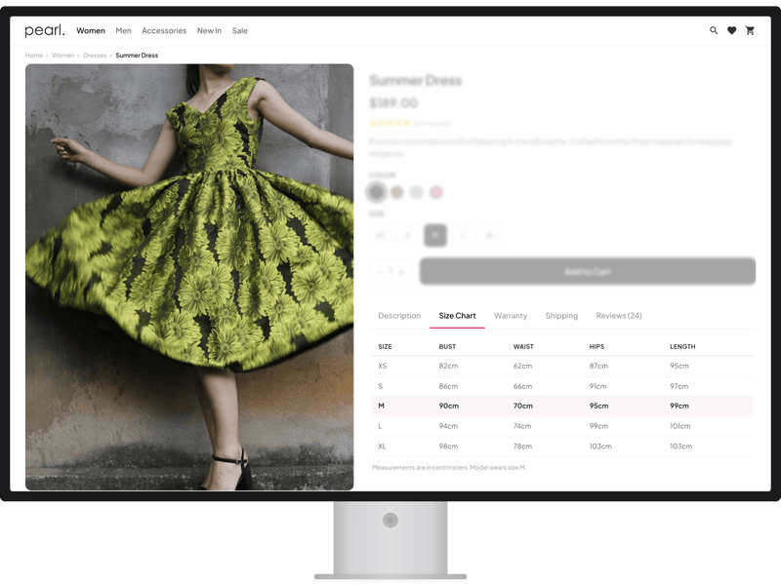Screen dimensions: 781x585
Task: Choose size XL
Action: (x=489, y=235)
